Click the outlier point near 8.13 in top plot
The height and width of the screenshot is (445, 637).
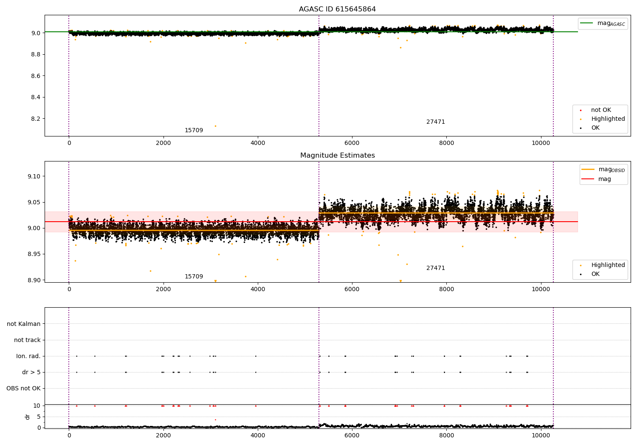[x=215, y=126]
